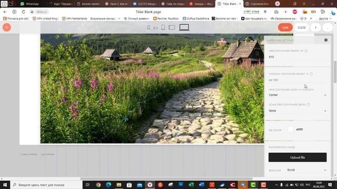Launch Microsoft Edge from taskbar
Image resolution: width=337 pixels, height=189 pixels.
point(108,185)
